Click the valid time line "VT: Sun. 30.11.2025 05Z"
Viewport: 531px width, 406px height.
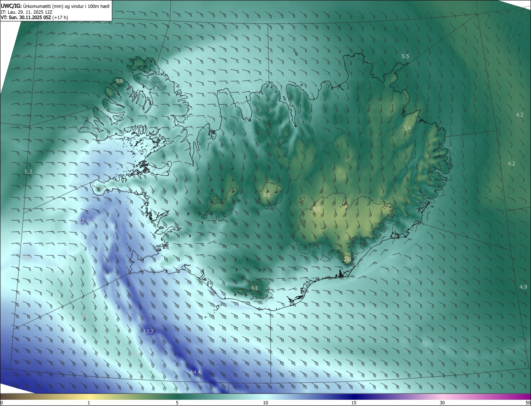(26, 17)
